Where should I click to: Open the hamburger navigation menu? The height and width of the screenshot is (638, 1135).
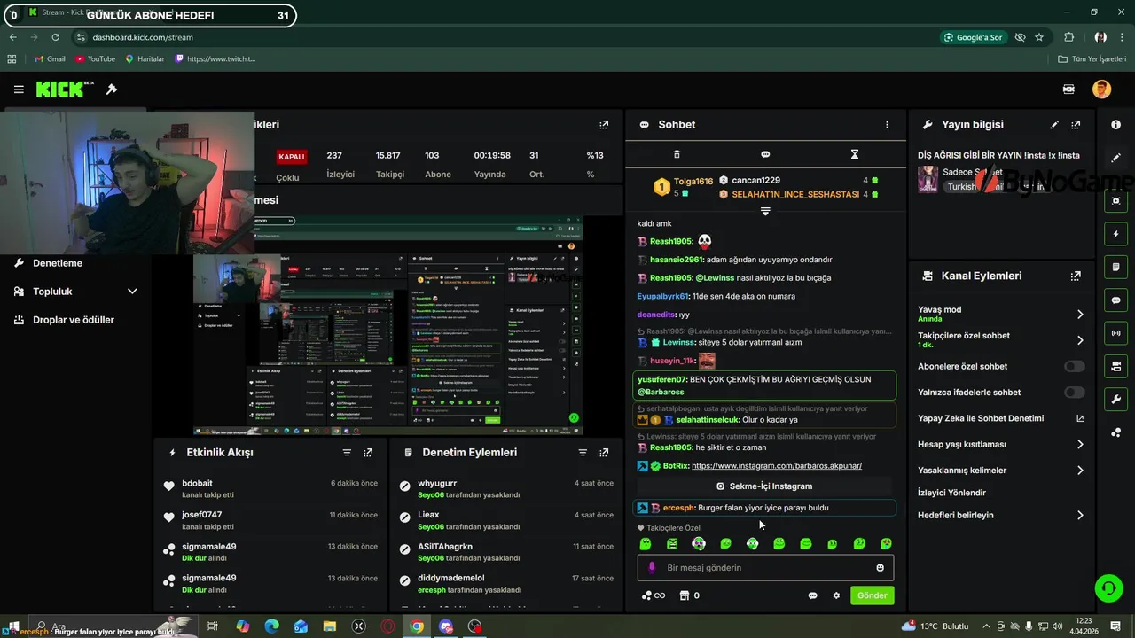(x=19, y=89)
